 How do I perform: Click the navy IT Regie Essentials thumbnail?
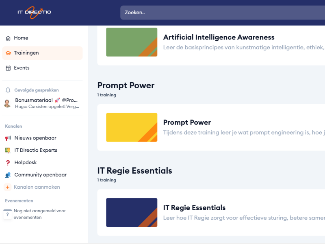[x=132, y=212]
